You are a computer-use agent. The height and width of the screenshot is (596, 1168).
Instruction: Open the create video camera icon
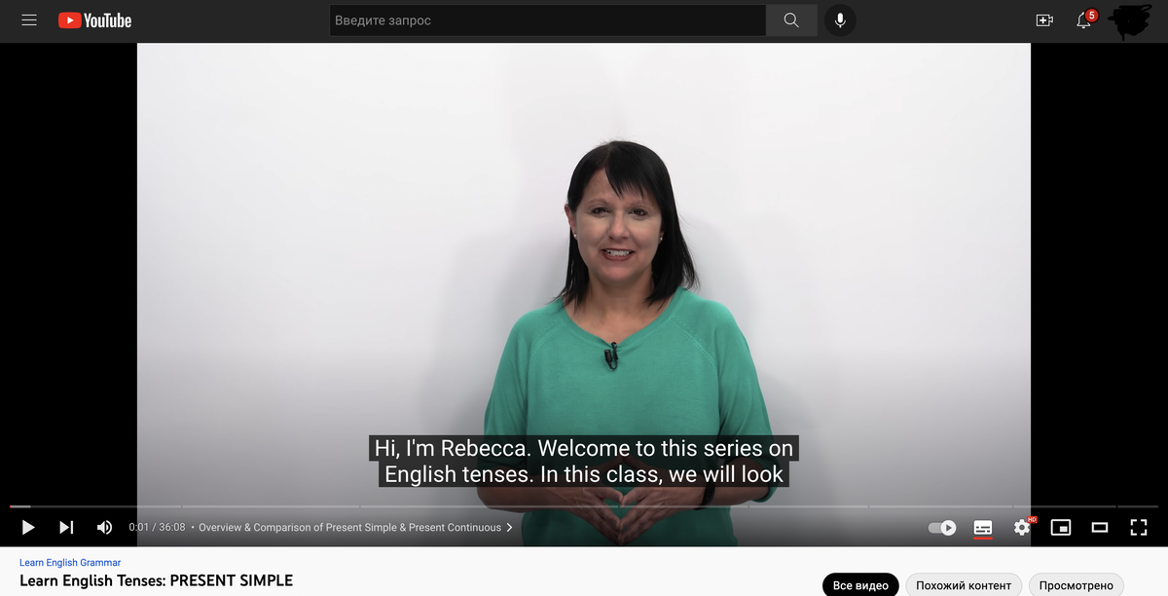click(1044, 20)
